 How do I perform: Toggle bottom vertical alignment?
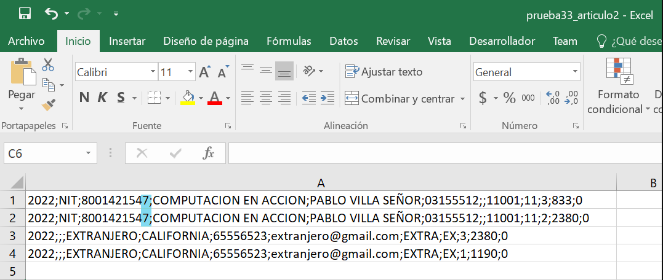click(284, 71)
